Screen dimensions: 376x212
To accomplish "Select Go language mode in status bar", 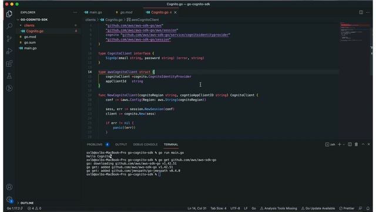I will [254, 208].
